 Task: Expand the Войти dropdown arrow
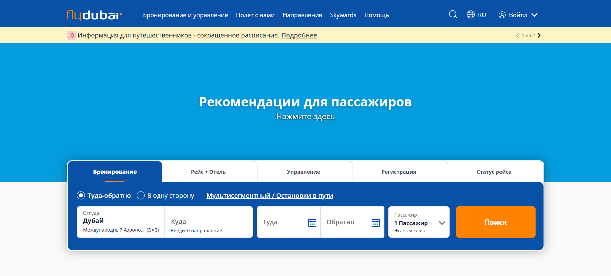[534, 15]
